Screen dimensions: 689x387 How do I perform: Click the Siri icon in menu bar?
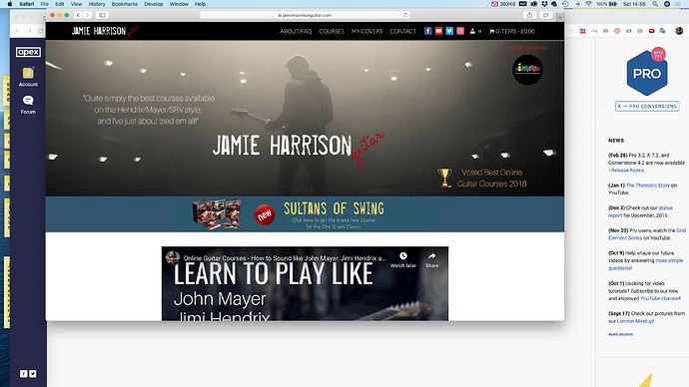pos(667,4)
